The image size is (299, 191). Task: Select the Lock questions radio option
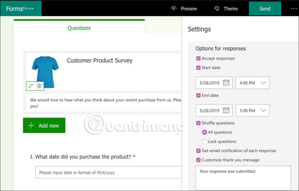click(x=205, y=141)
